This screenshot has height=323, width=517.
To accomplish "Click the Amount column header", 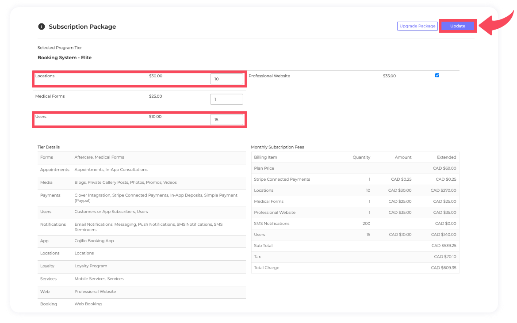I will click(x=403, y=157).
